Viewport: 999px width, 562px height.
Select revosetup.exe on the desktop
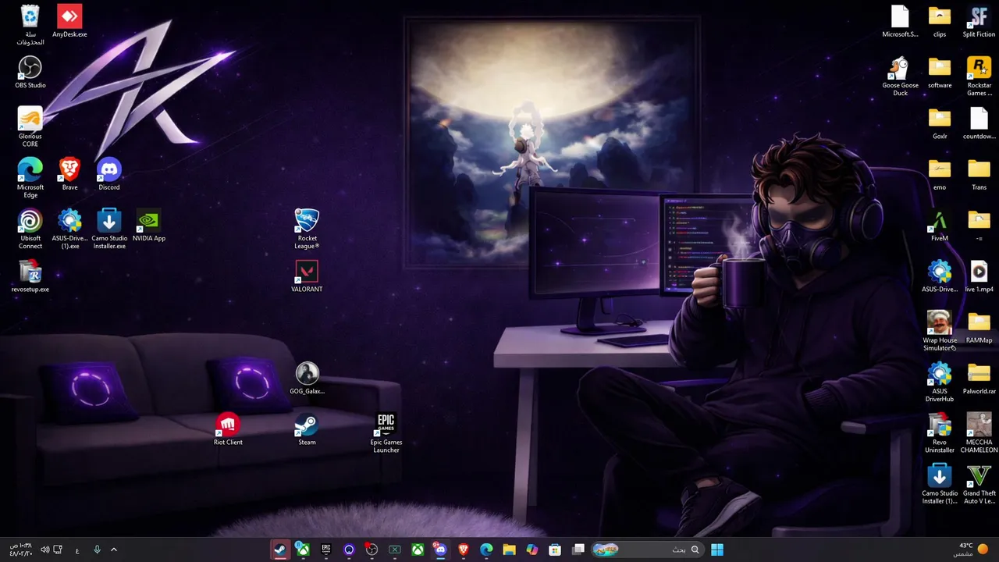[x=30, y=276]
